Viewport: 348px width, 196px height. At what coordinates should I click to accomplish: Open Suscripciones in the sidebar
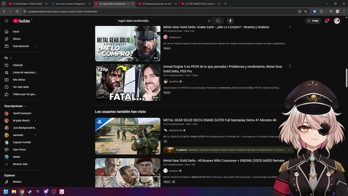pos(21,46)
